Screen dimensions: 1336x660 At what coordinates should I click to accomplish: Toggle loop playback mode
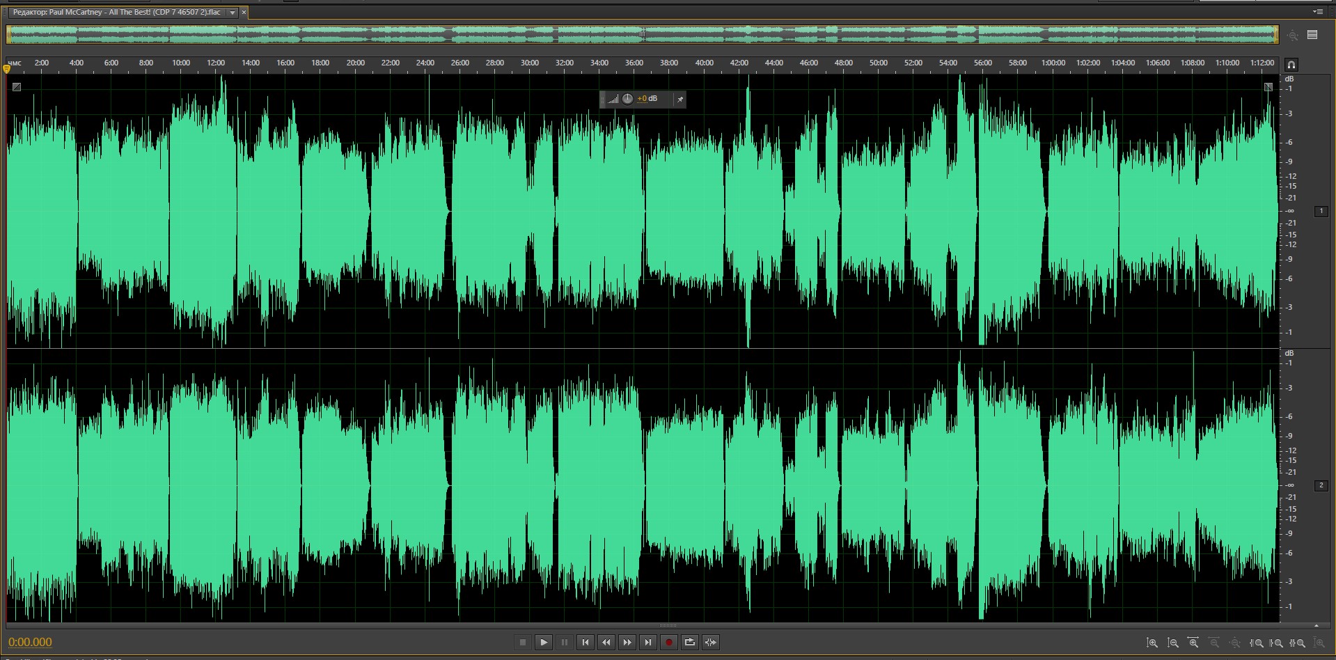(x=690, y=642)
